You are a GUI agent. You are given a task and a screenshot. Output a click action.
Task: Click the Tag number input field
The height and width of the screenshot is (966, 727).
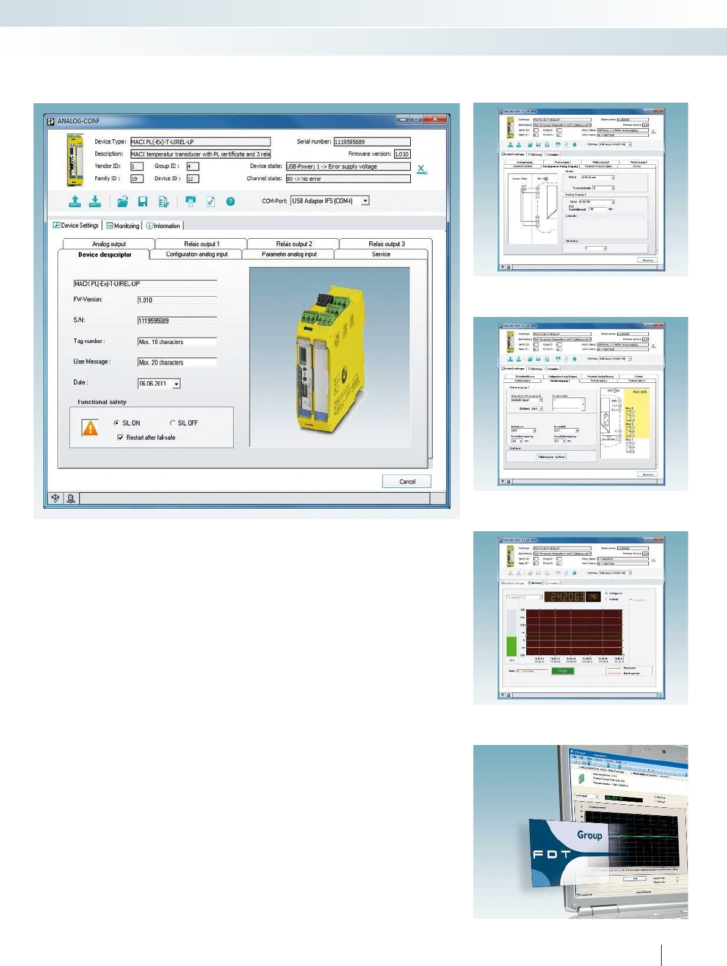point(177,342)
